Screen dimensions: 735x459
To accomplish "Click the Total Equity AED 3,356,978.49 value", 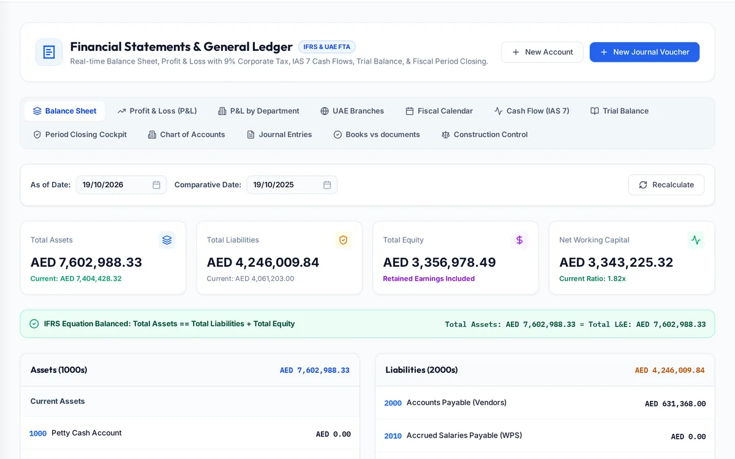I will point(440,263).
